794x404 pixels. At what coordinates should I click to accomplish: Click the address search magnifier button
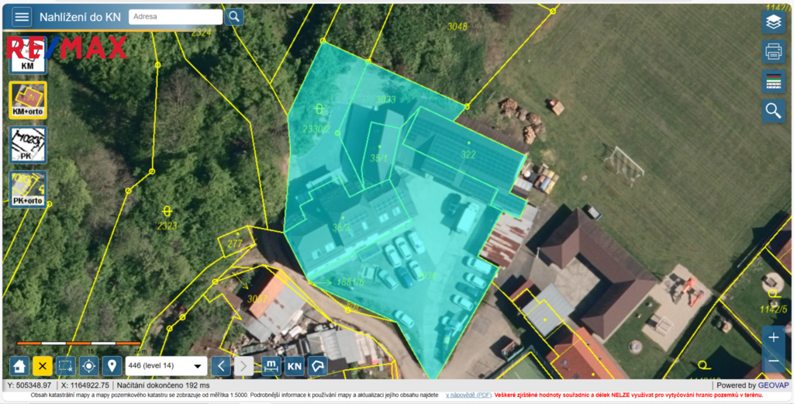click(234, 17)
